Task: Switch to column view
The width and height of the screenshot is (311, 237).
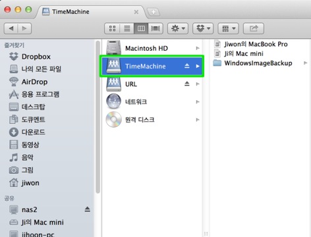Action: tap(141, 28)
